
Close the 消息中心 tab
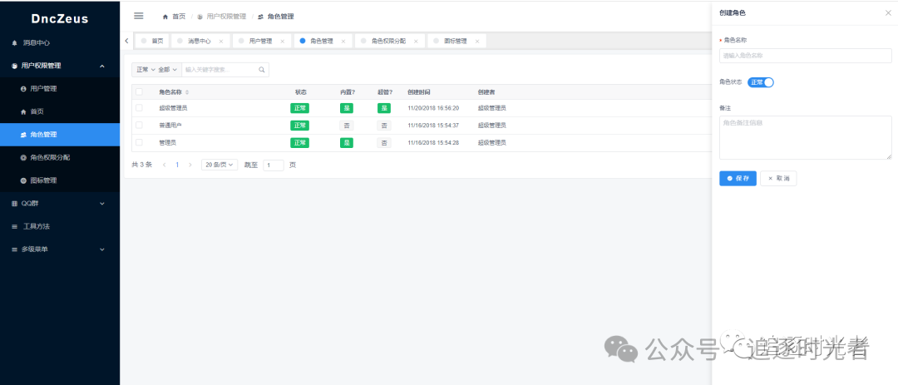coord(221,42)
